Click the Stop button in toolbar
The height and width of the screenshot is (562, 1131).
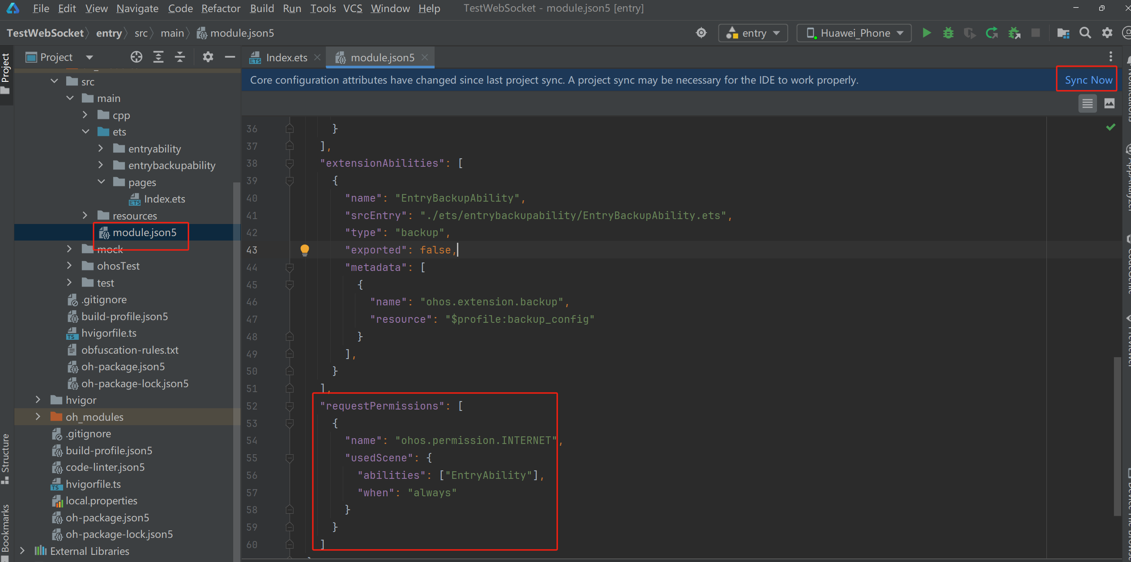click(x=1035, y=33)
